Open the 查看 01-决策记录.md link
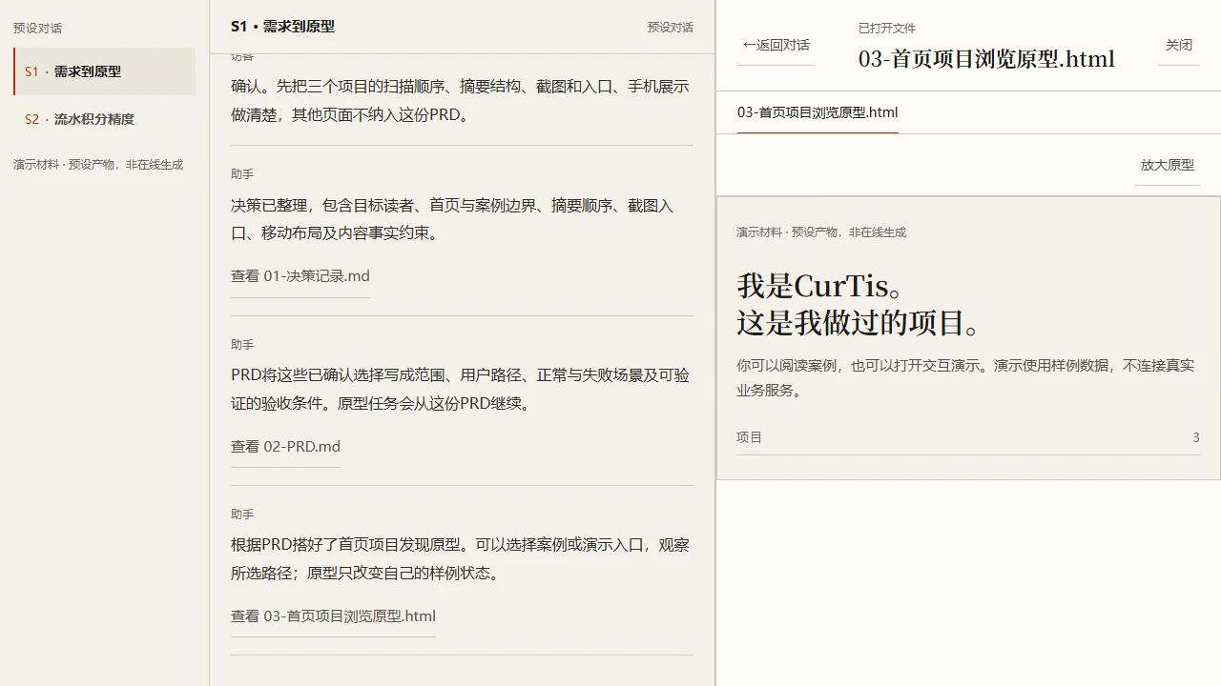Image resolution: width=1221 pixels, height=686 pixels. [x=300, y=276]
